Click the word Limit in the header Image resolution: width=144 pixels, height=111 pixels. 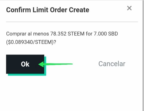[40, 10]
